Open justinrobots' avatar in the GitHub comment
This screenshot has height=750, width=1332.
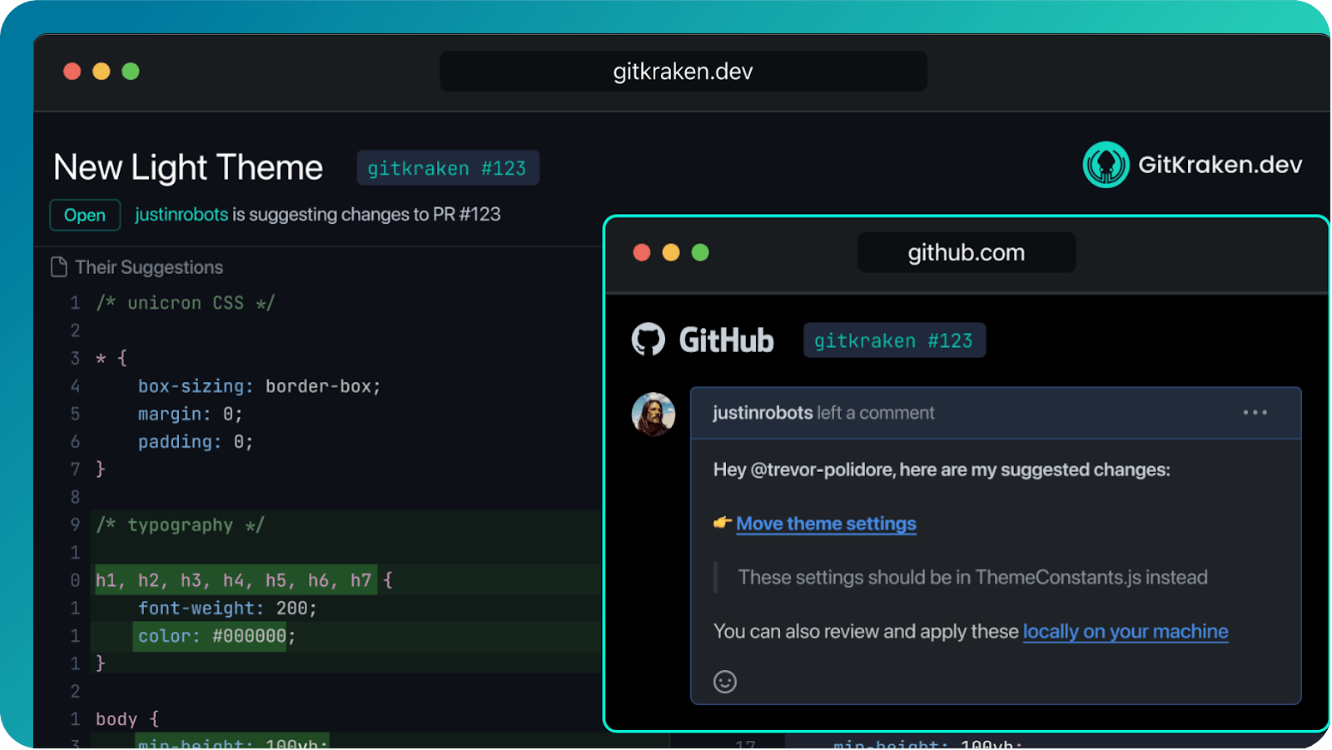tap(654, 415)
